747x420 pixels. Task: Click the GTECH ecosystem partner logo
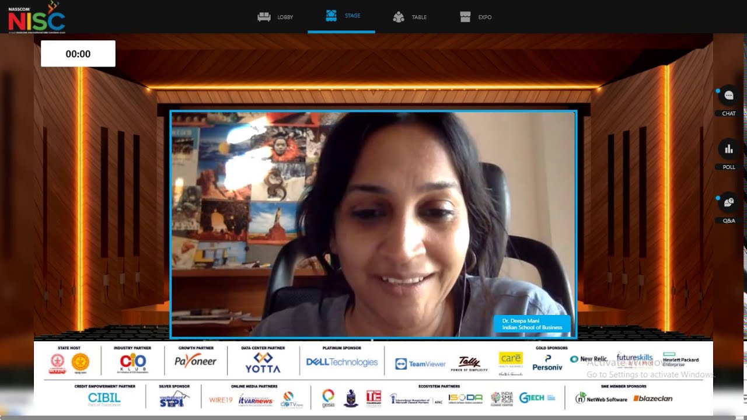[x=537, y=398]
